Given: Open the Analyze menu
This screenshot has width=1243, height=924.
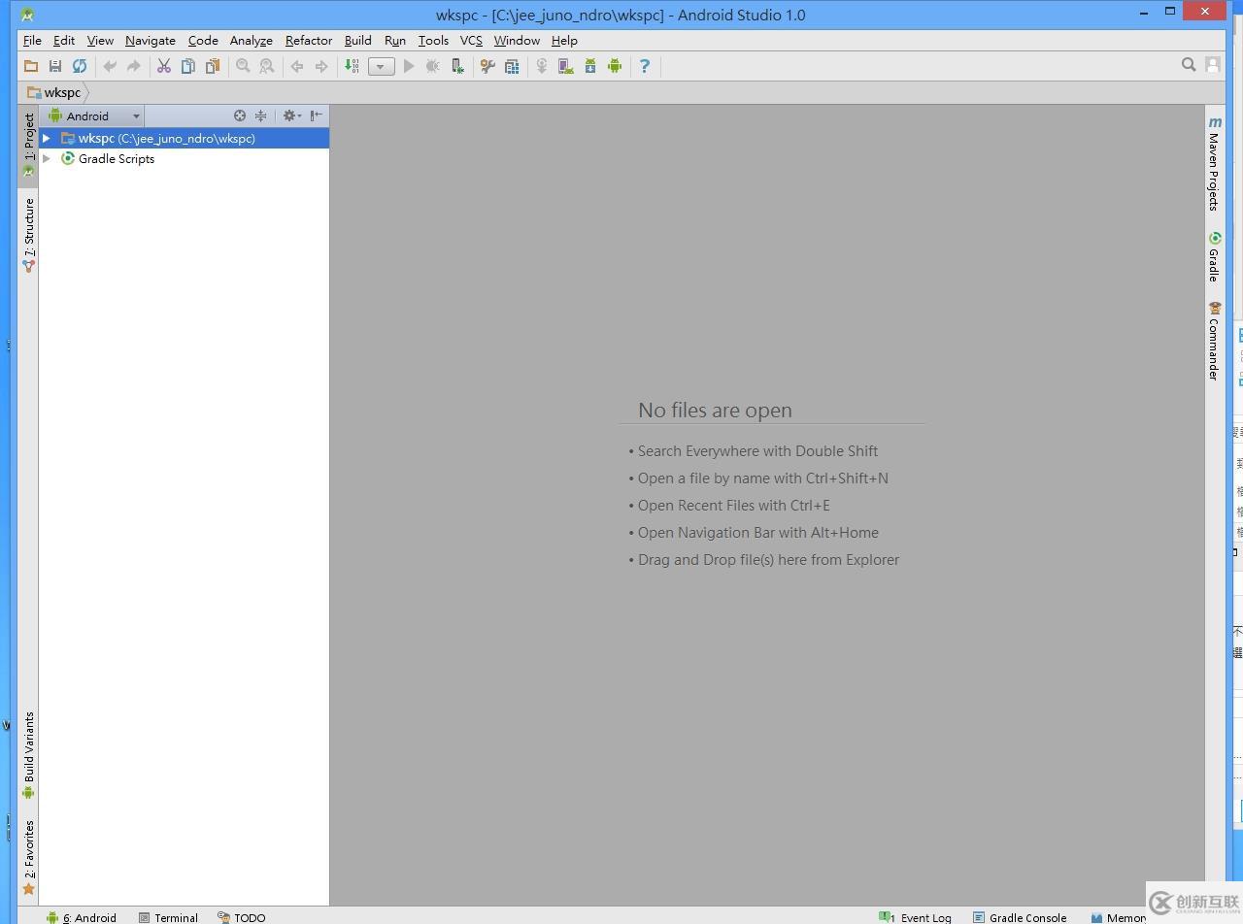Looking at the screenshot, I should (x=251, y=41).
